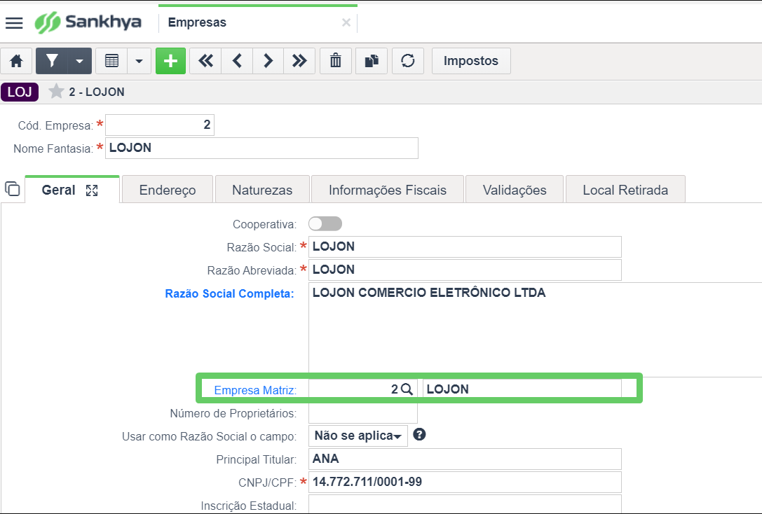The width and height of the screenshot is (762, 514).
Task: Open the Informações Fiscais tab
Action: pyautogui.click(x=388, y=190)
